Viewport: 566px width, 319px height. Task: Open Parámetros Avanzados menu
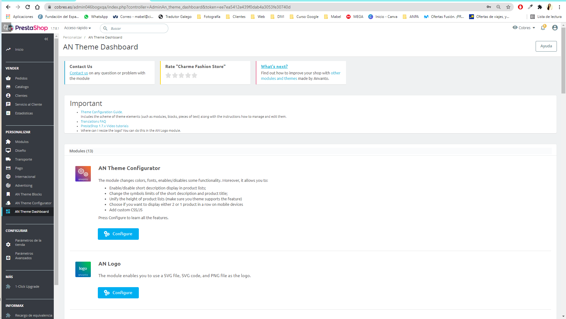point(24,256)
